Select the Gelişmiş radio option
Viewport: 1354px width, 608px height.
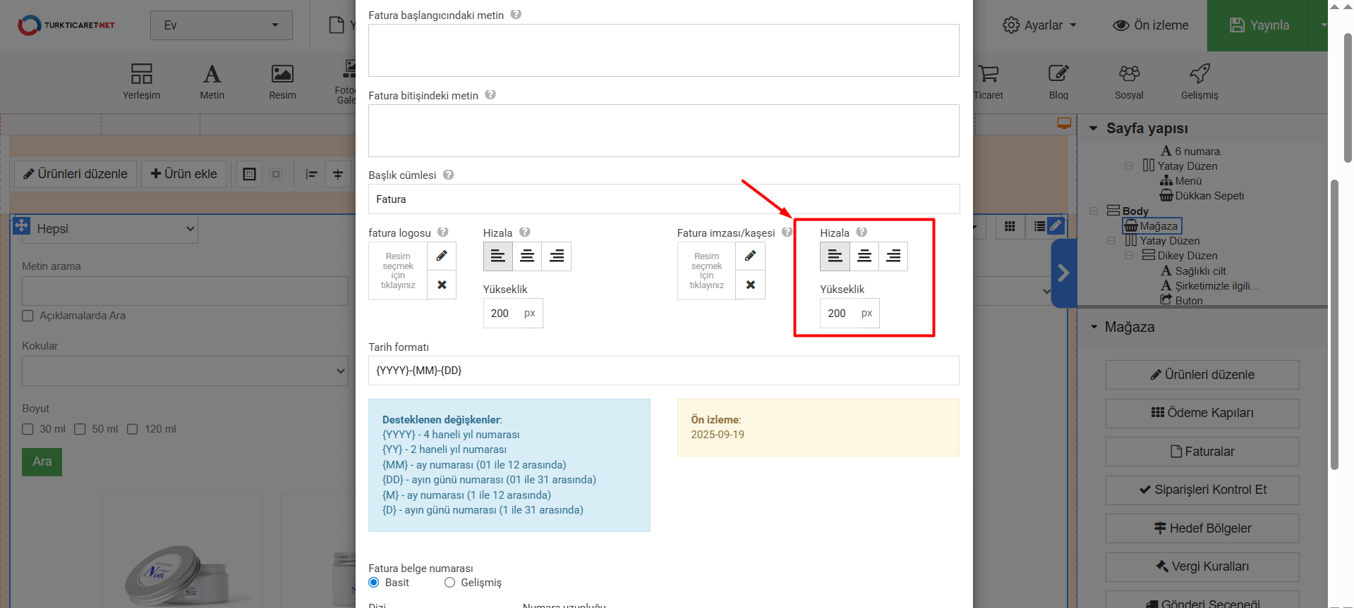pyautogui.click(x=449, y=583)
